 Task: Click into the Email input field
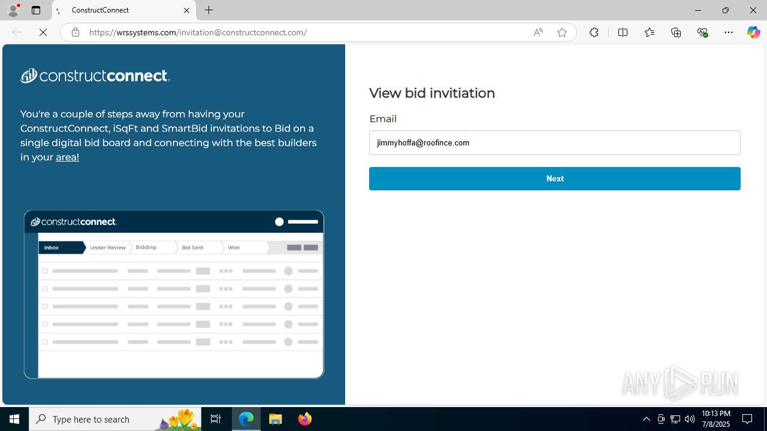554,142
